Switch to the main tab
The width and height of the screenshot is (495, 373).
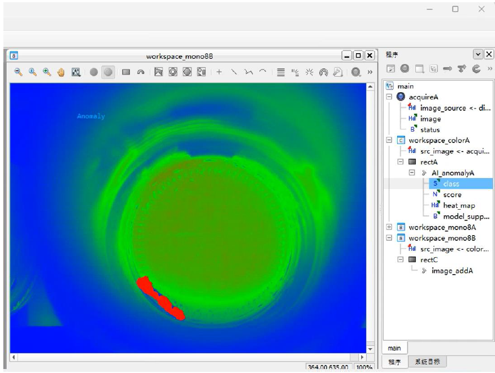point(394,348)
